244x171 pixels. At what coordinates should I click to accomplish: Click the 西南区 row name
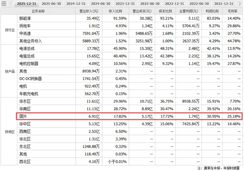(x=25, y=131)
